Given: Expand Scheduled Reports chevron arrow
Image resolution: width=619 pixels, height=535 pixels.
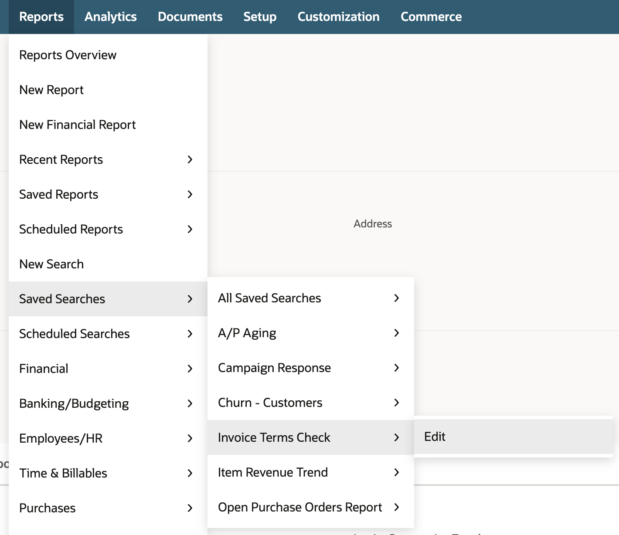Looking at the screenshot, I should (190, 229).
